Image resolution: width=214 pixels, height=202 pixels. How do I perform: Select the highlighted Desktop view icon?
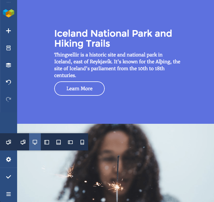click(x=35, y=142)
